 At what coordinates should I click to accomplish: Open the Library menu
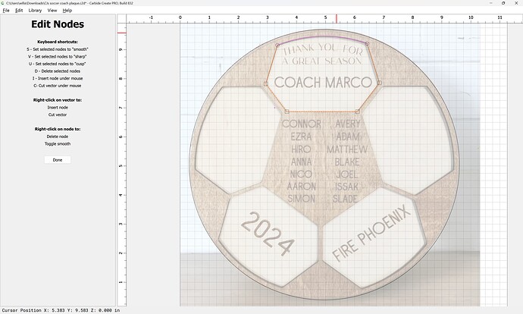(x=35, y=11)
